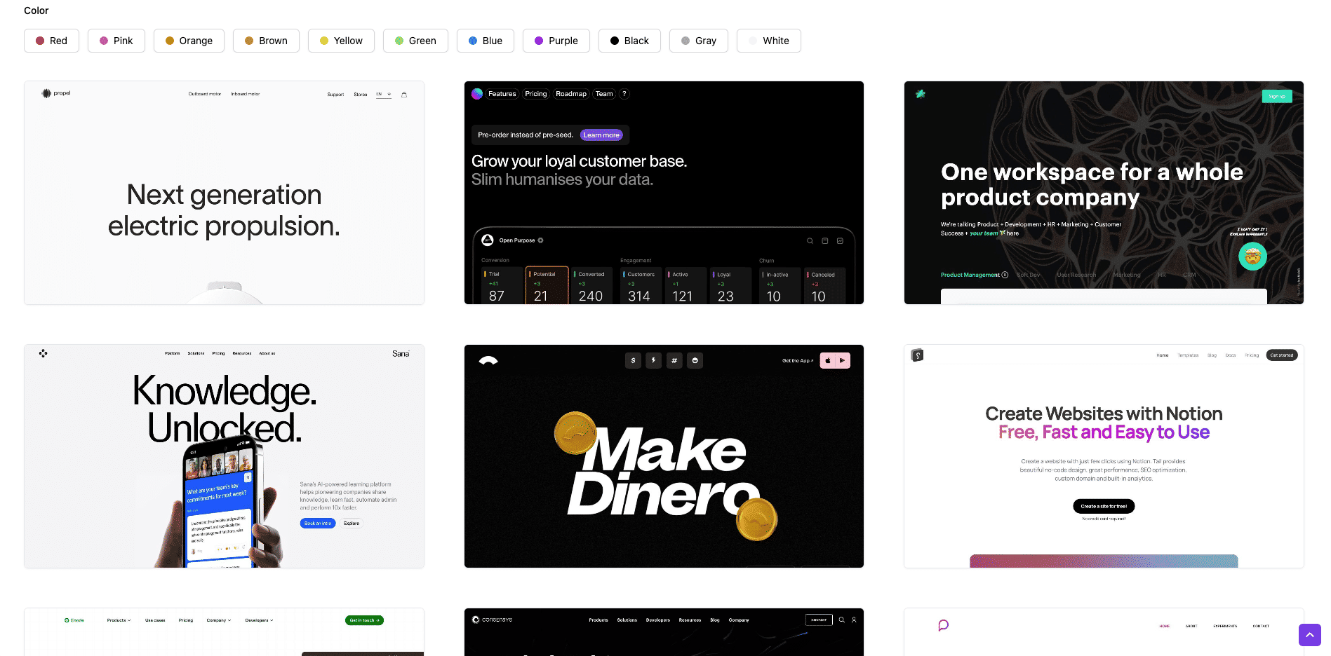Viewport: 1331px width, 656px height.
Task: Click the hash icon in Dinero preview
Action: click(674, 360)
